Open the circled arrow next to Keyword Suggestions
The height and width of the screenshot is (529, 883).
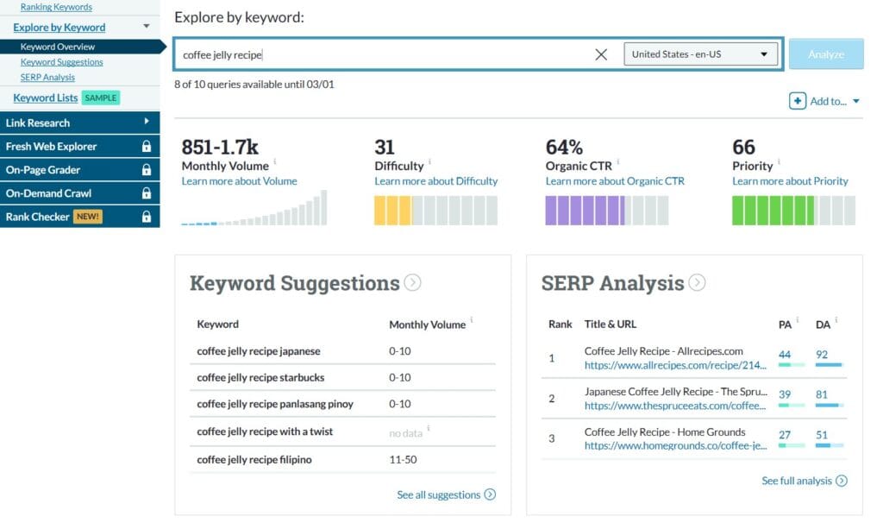coord(411,282)
